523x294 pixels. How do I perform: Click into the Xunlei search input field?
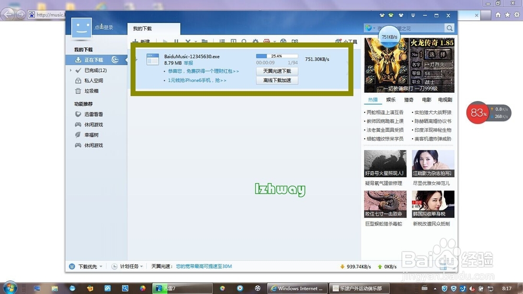point(411,28)
